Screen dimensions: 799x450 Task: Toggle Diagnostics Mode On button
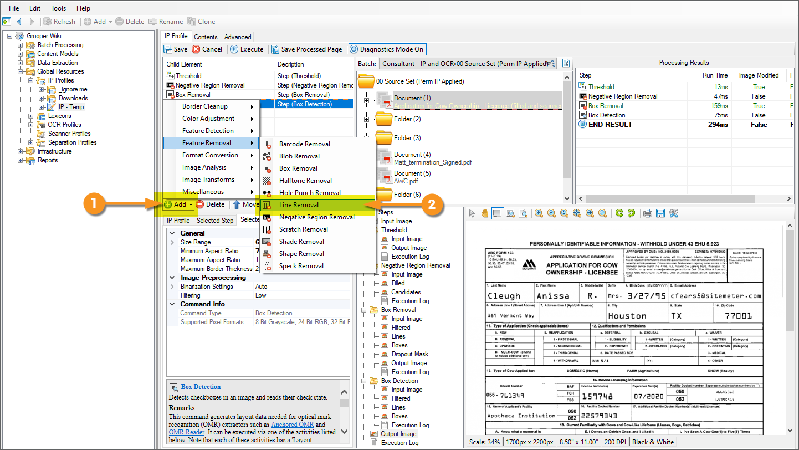(387, 49)
